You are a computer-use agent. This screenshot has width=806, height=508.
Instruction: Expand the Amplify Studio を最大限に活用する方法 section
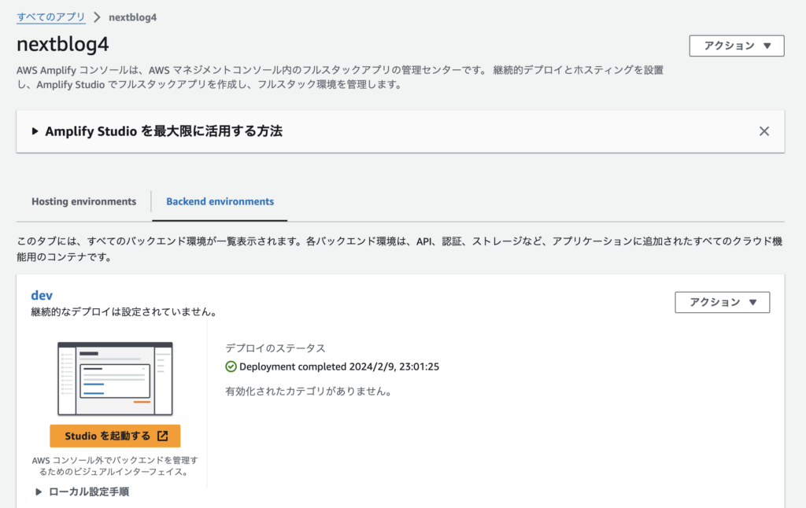(157, 131)
